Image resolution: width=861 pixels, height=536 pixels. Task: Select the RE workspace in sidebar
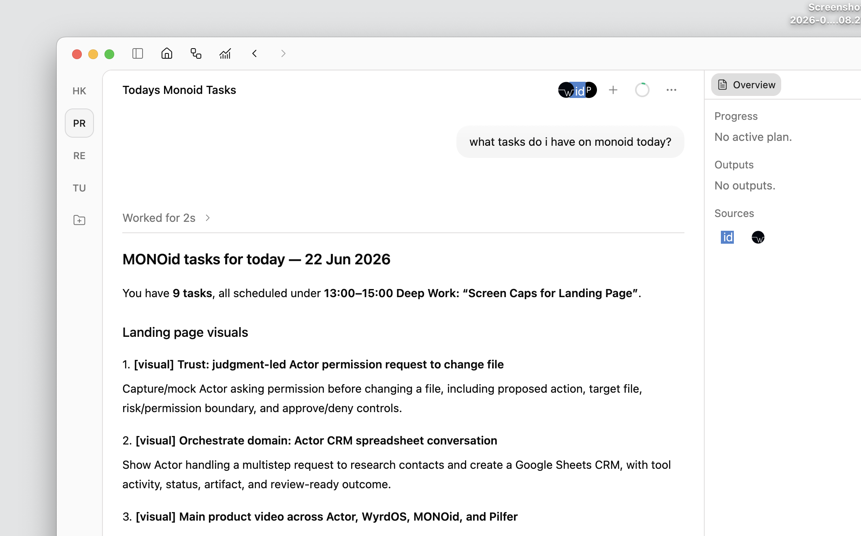(x=79, y=155)
